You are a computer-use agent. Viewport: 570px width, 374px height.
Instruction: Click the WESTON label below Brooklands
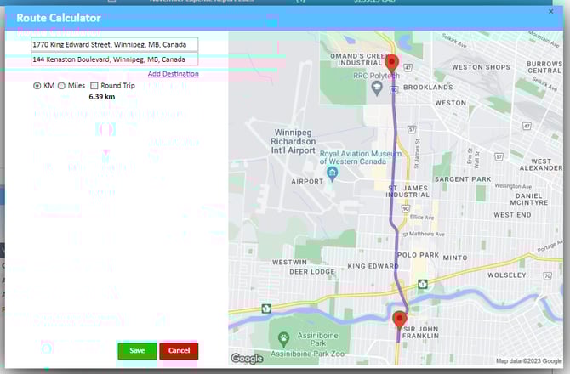pyautogui.click(x=451, y=103)
